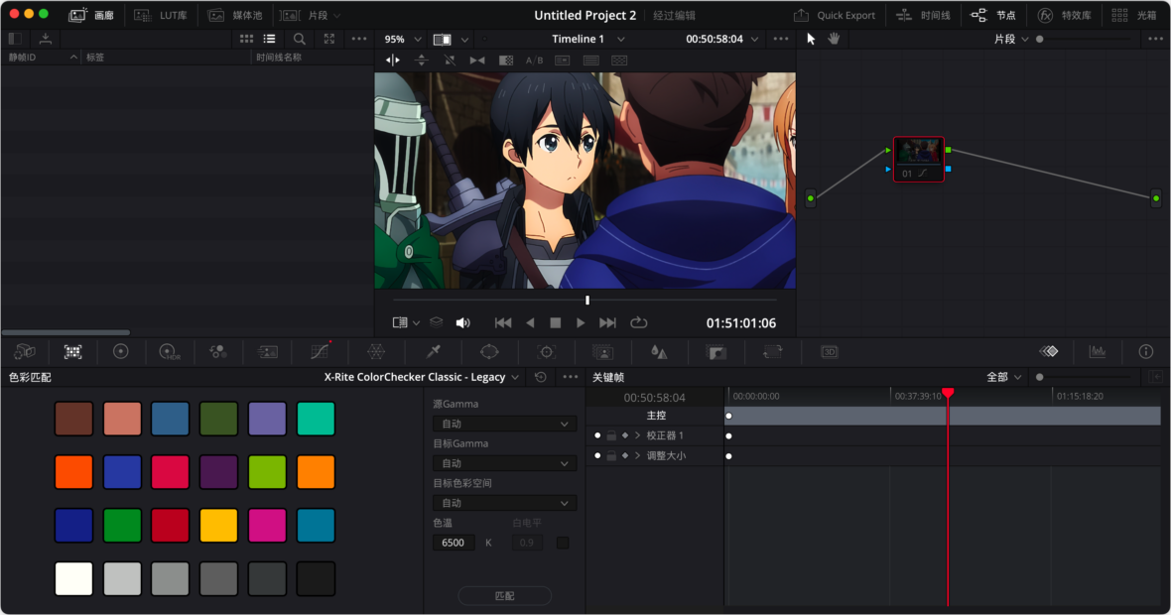This screenshot has height=615, width=1171.
Task: Select the Color Wheels palette
Action: click(120, 352)
